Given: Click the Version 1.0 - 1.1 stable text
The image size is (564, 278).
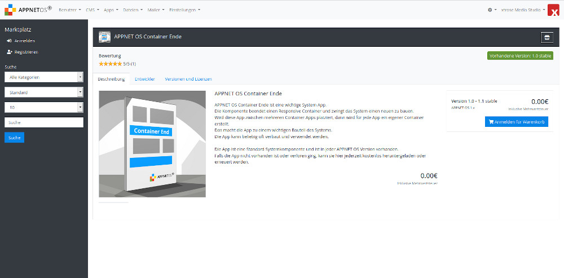Looking at the screenshot, I should 474,101.
